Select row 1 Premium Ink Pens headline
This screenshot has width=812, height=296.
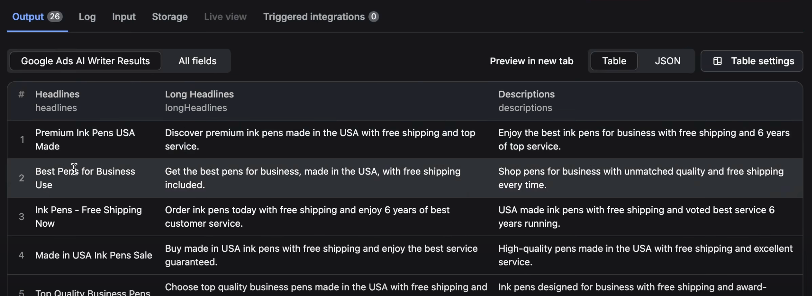click(x=85, y=140)
